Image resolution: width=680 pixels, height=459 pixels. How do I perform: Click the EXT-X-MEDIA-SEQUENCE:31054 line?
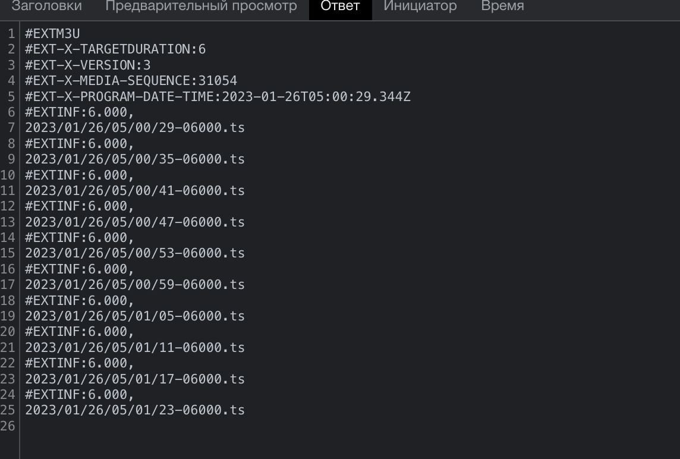click(x=131, y=81)
